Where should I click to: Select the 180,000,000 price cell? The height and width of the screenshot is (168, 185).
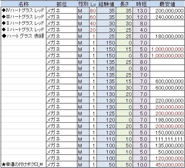click(x=167, y=36)
